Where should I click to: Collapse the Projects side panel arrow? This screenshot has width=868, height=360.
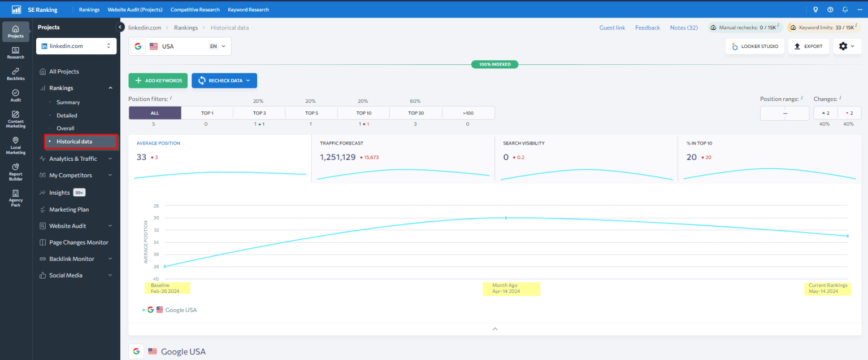click(x=120, y=27)
